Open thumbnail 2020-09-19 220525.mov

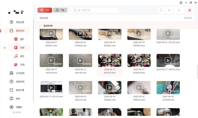tap(139, 34)
